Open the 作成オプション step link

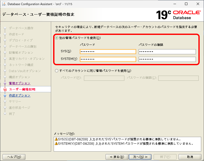(20, 96)
